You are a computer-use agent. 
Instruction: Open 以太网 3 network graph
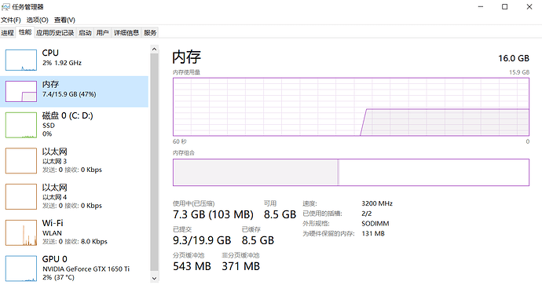click(x=20, y=161)
